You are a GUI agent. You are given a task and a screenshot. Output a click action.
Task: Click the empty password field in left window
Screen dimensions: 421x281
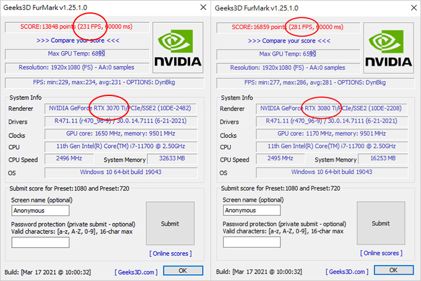[40, 243]
